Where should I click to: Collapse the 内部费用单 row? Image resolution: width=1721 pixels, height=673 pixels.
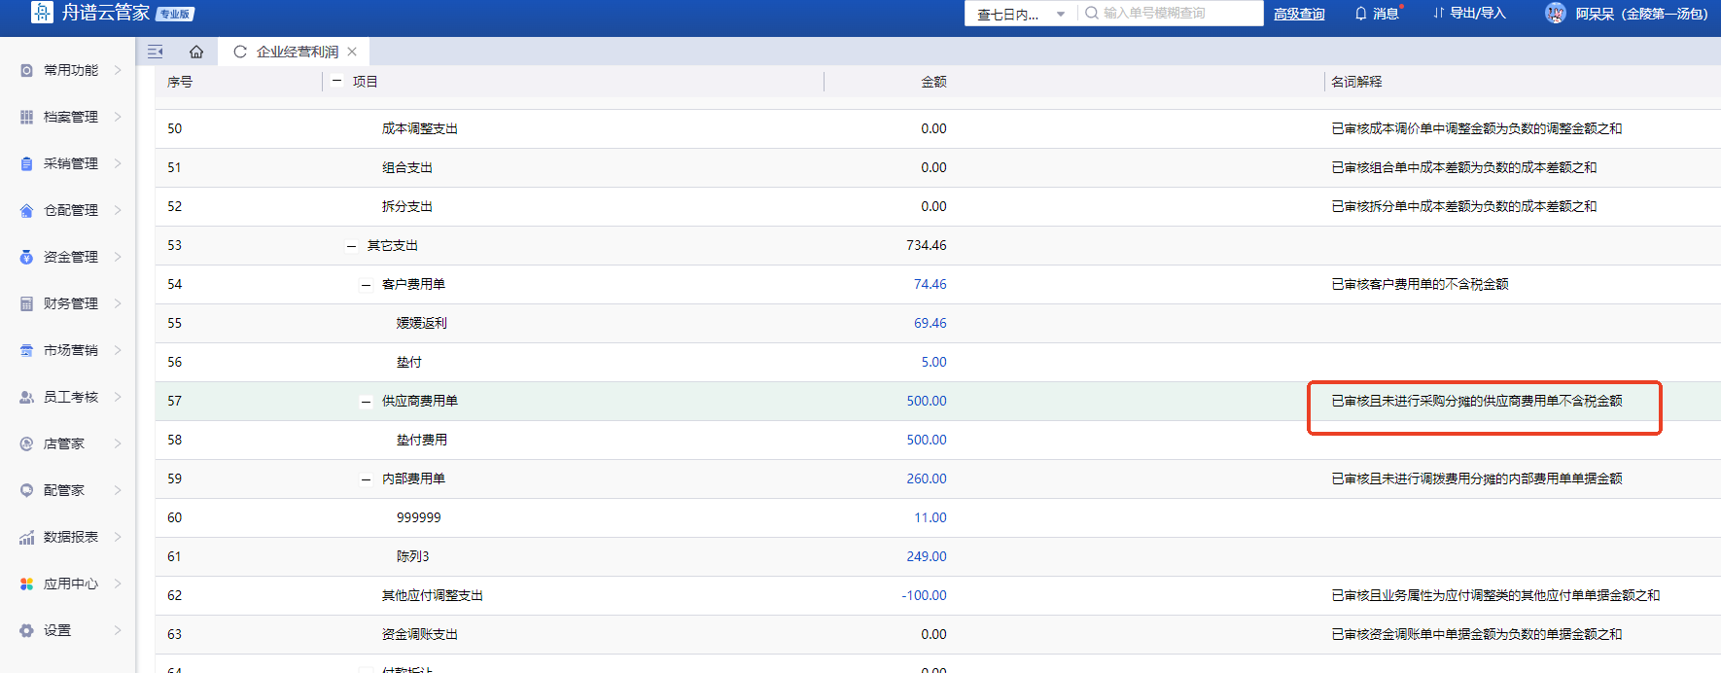(x=366, y=479)
